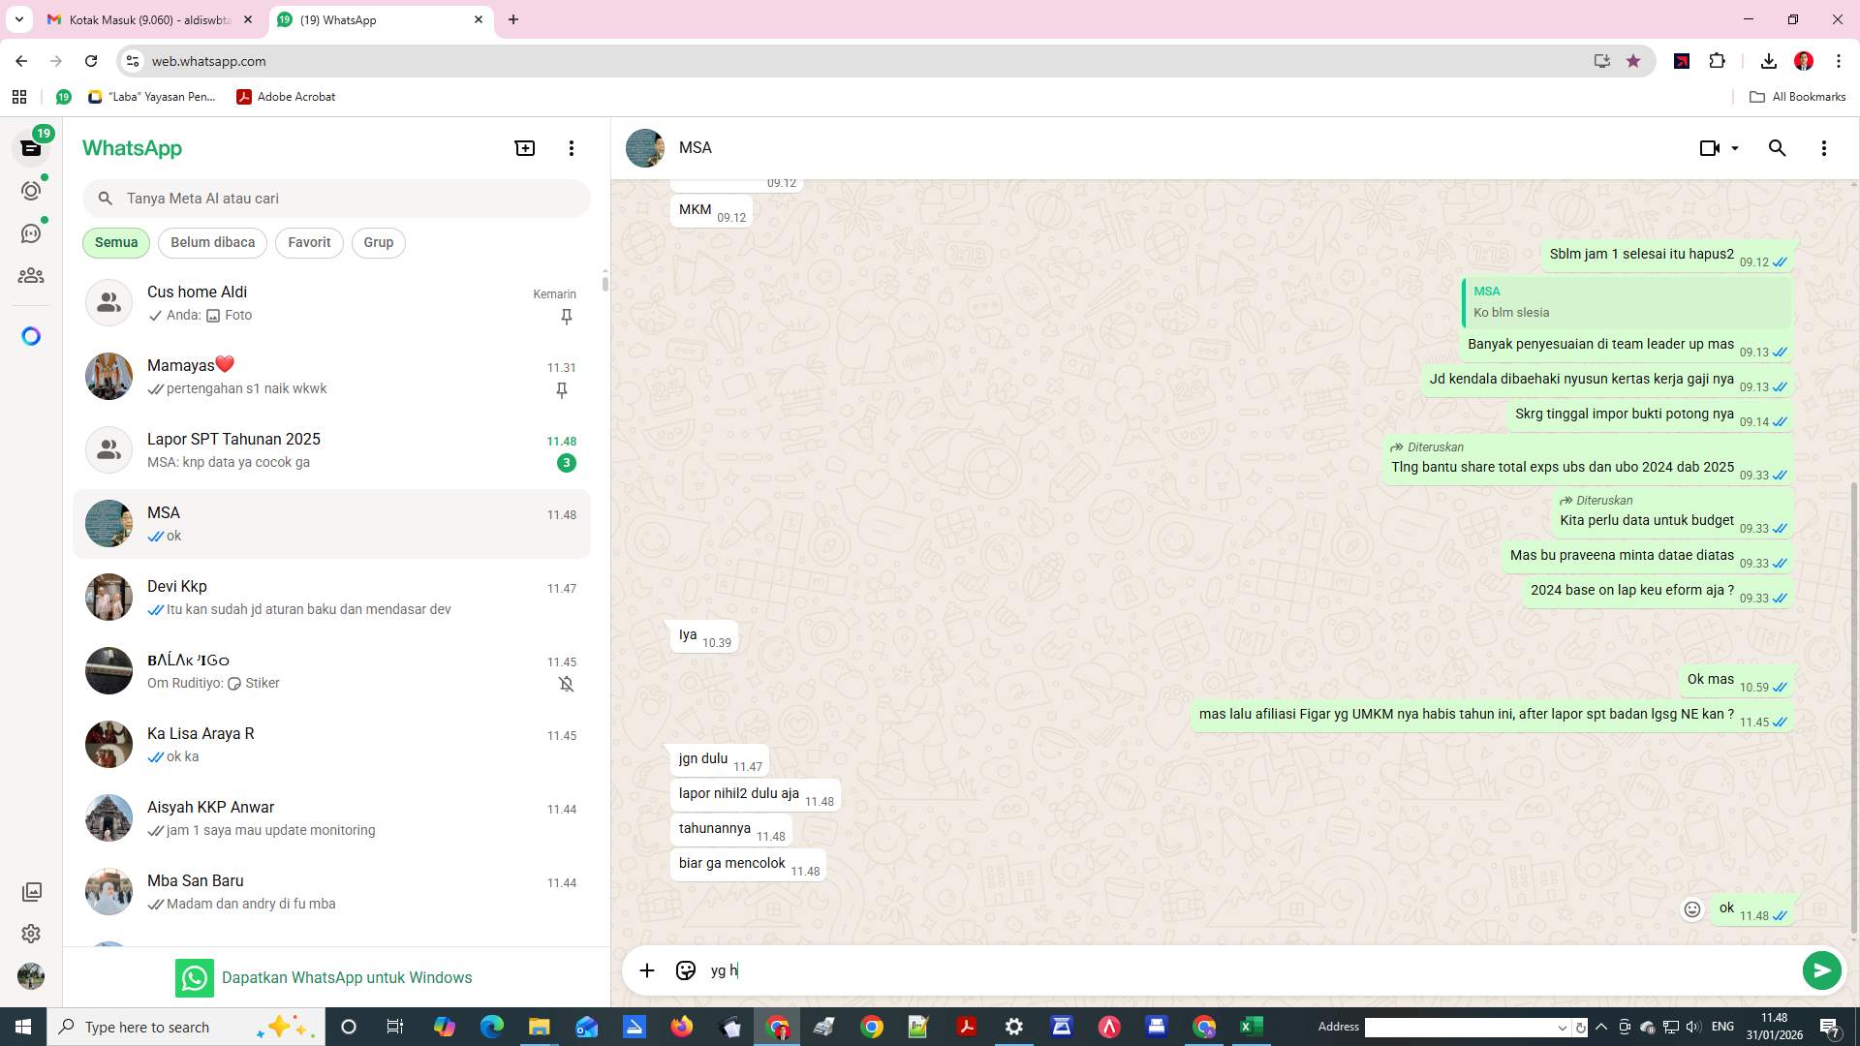
Task: Attach a file using the plus icon
Action: click(x=646, y=969)
